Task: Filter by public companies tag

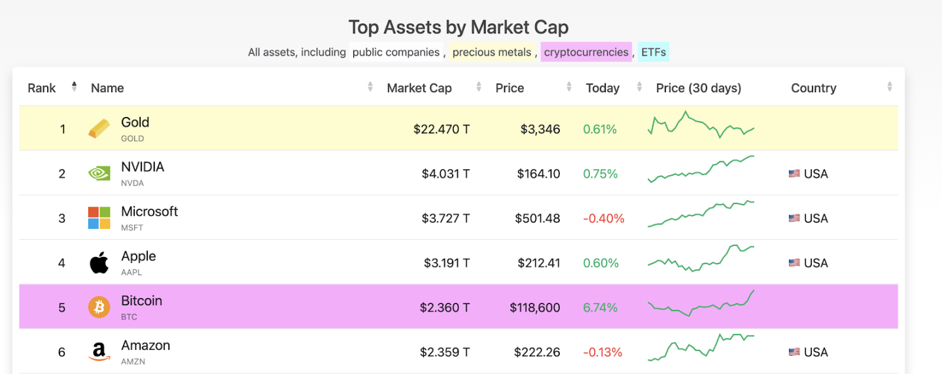Action: click(396, 52)
